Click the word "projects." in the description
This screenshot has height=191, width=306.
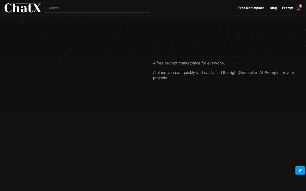tap(160, 78)
